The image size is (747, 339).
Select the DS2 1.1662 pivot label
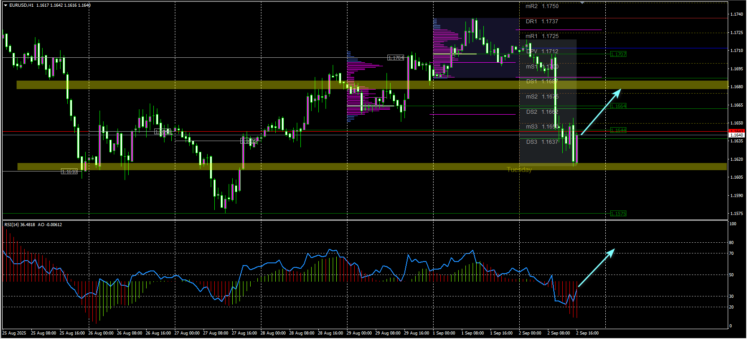(x=542, y=112)
